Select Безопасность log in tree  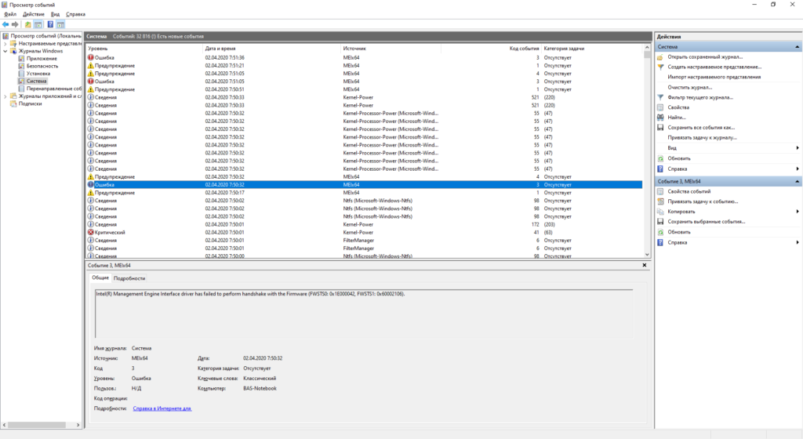tap(42, 66)
